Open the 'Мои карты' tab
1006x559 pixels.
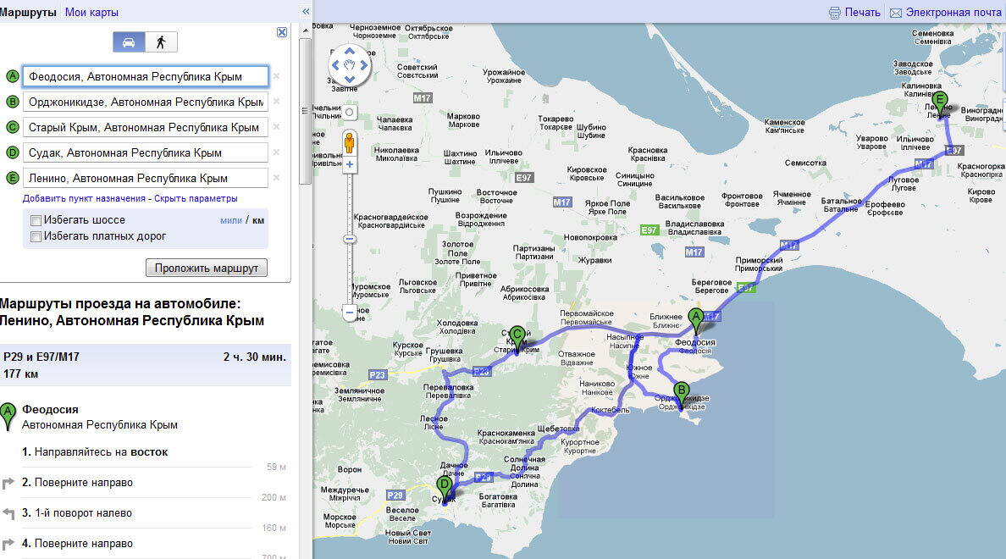pyautogui.click(x=91, y=13)
